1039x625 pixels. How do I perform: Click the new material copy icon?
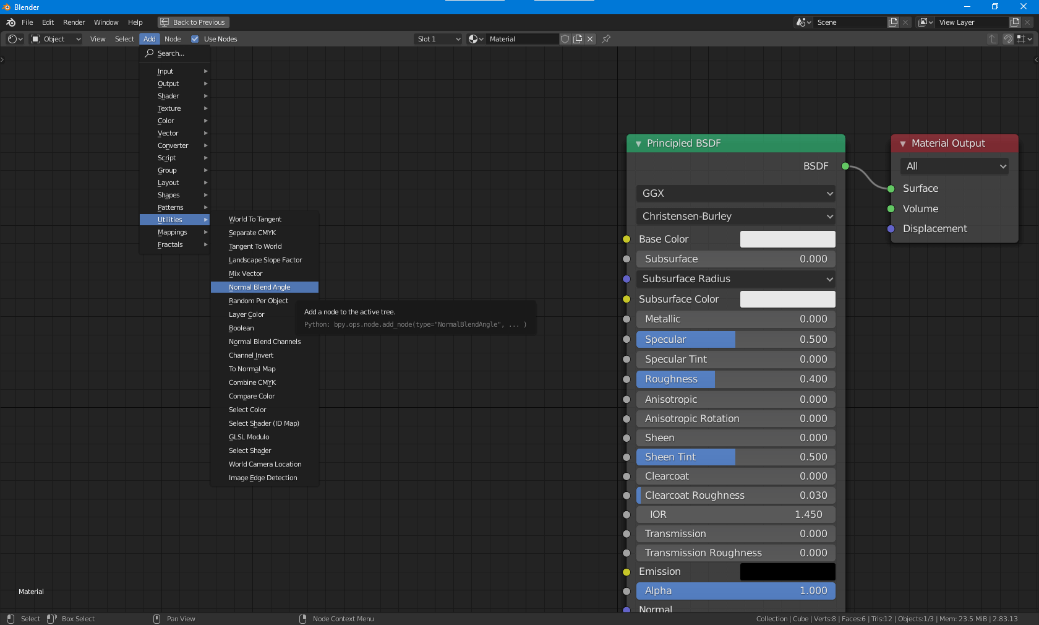578,39
